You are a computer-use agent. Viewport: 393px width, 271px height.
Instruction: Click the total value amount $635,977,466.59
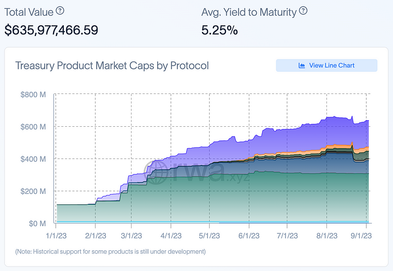[51, 30]
